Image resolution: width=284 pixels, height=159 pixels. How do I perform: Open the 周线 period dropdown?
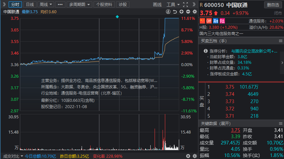[x=46, y=5]
